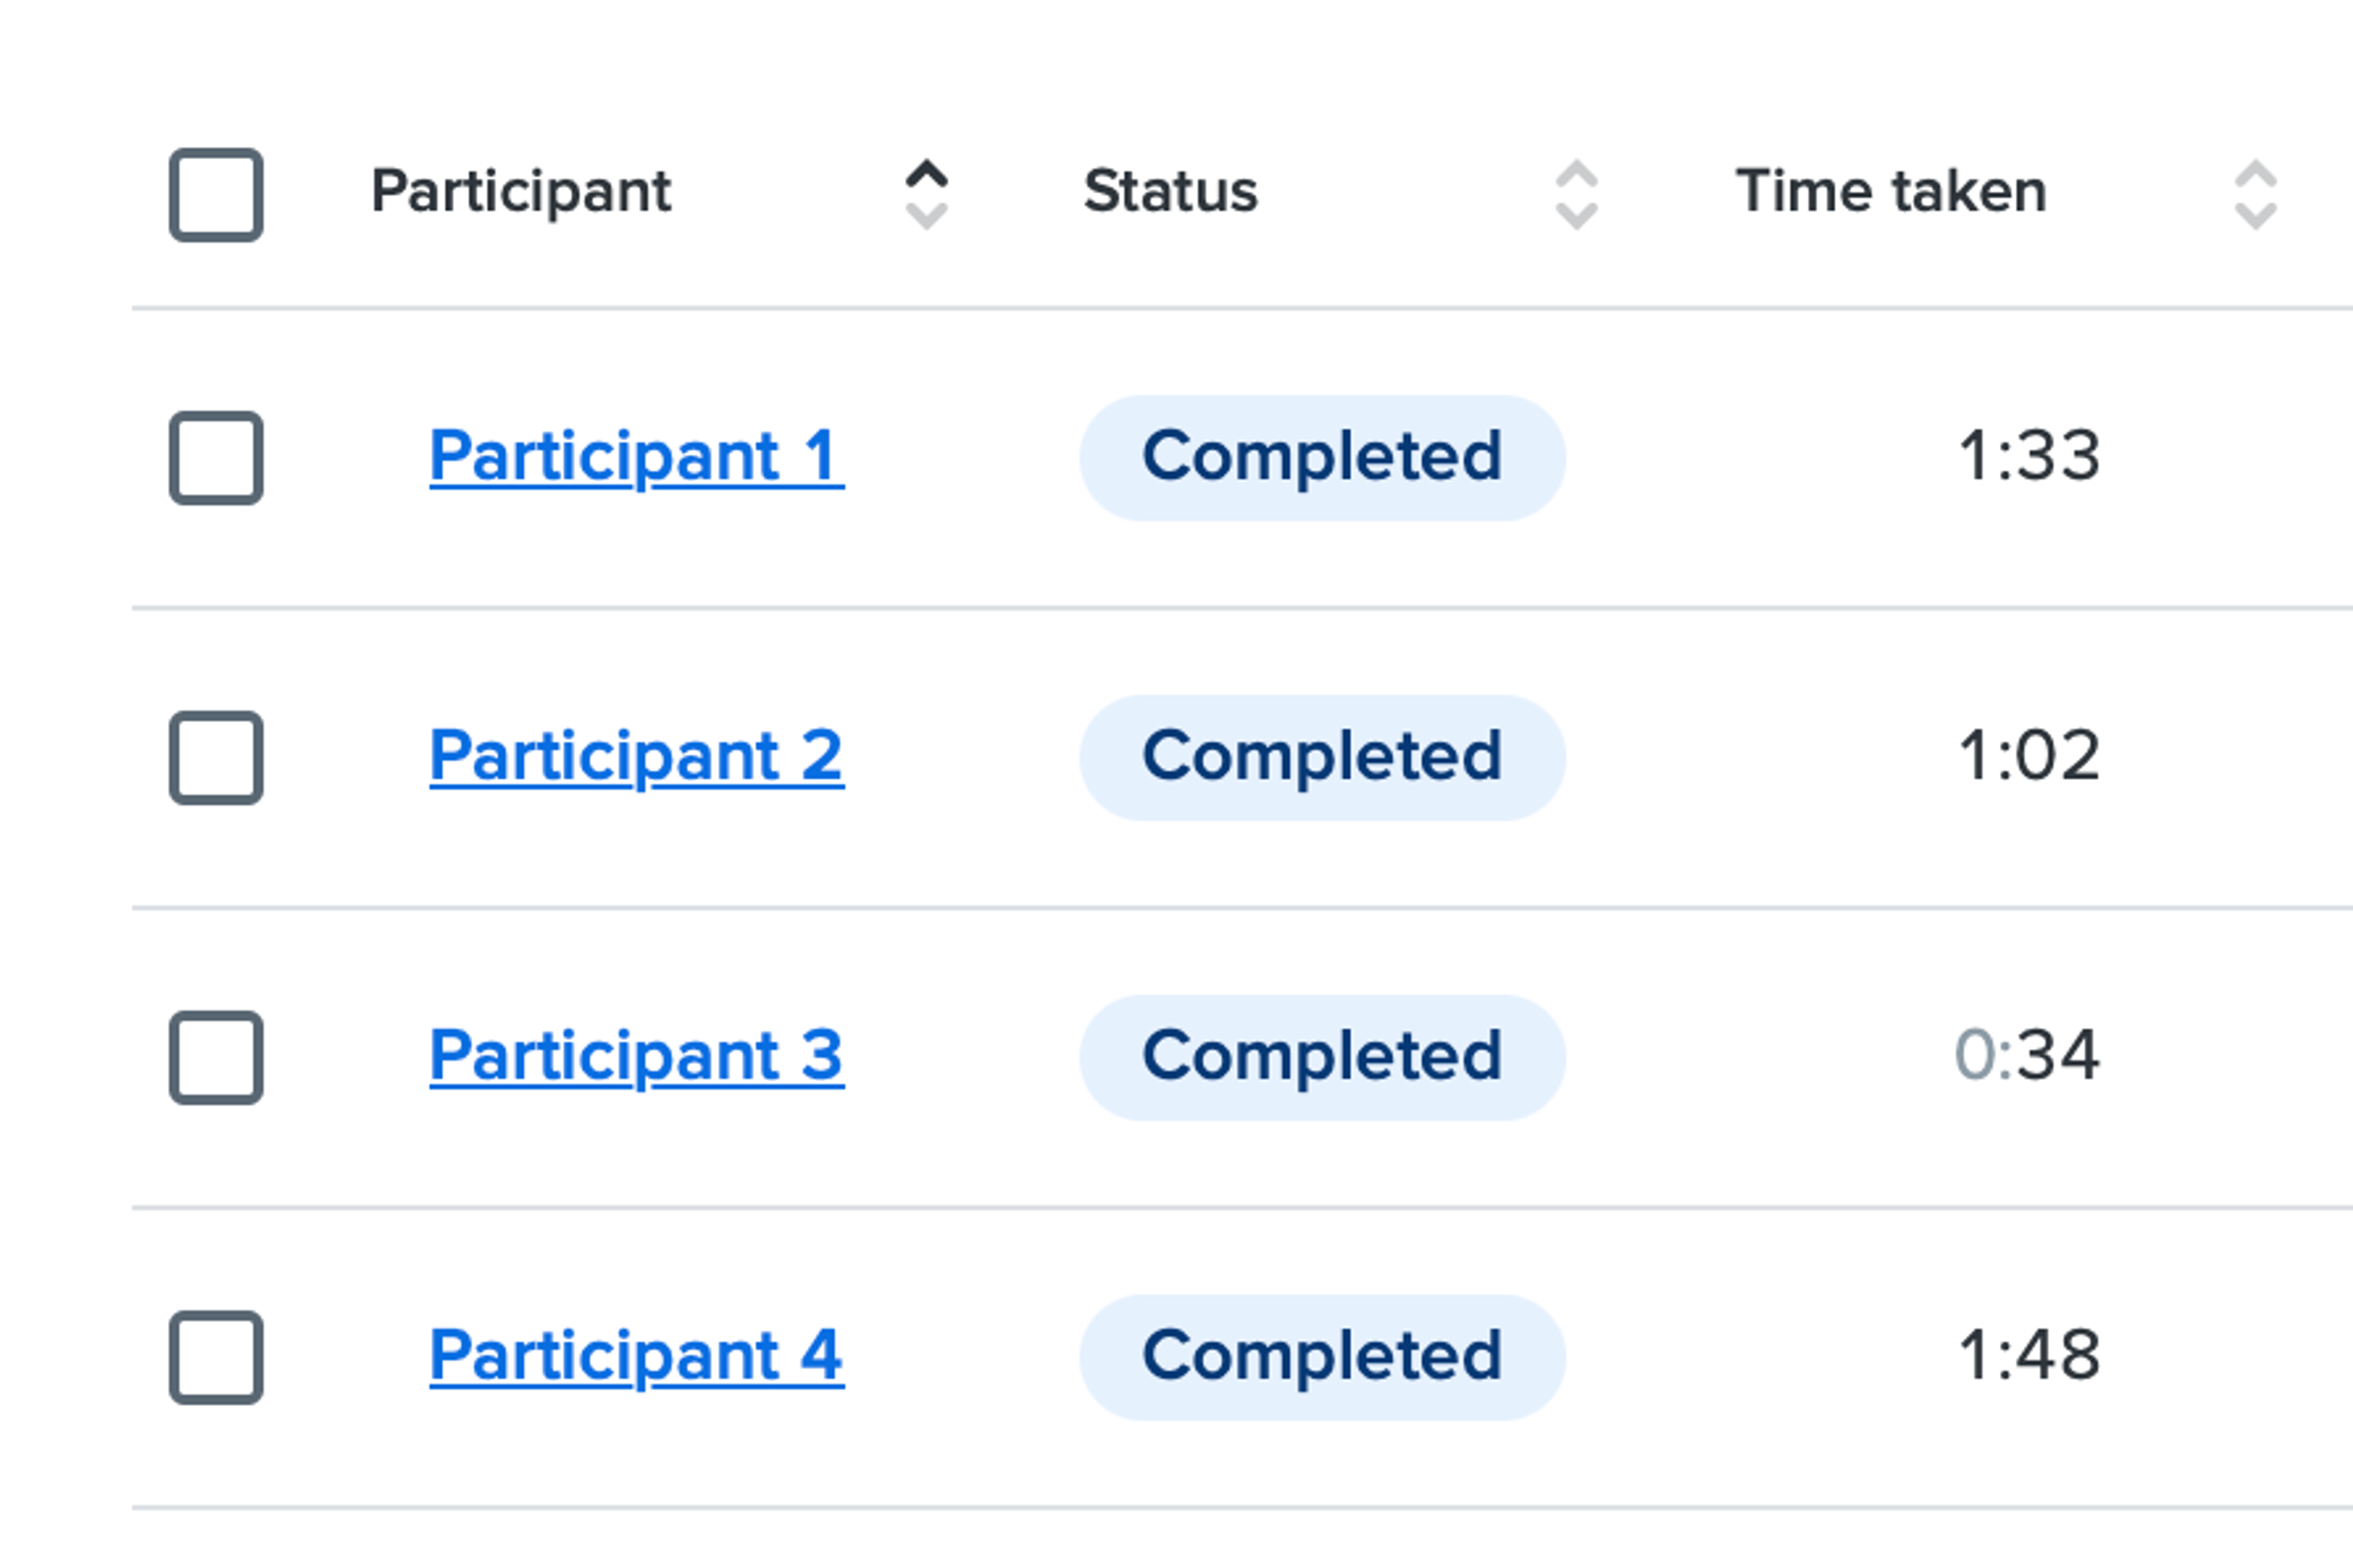Click the Time taken sort arrows

[x=2255, y=194]
